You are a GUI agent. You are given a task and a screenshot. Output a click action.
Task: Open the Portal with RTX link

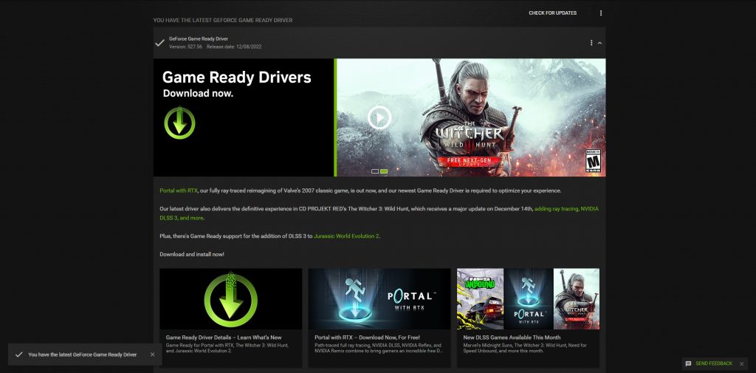click(x=179, y=191)
